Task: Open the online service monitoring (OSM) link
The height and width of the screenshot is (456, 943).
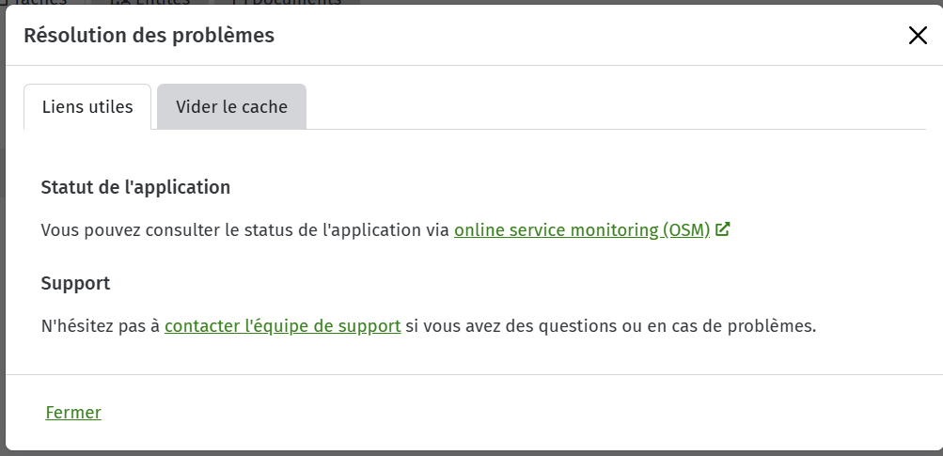Action: 582,229
